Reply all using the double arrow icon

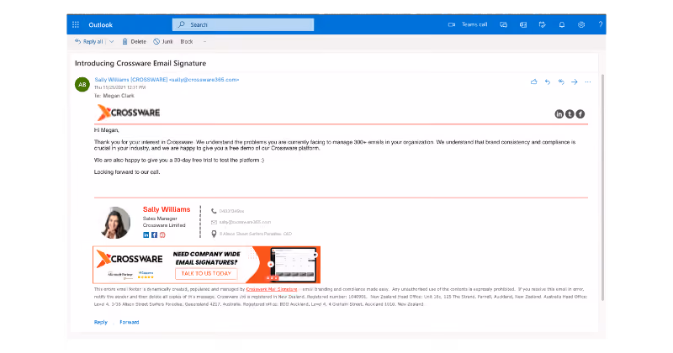click(561, 82)
